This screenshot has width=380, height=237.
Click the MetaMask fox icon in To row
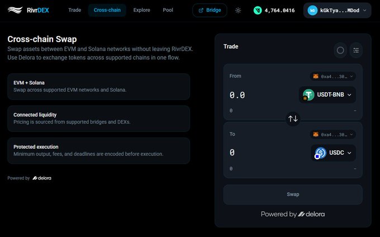316,134
